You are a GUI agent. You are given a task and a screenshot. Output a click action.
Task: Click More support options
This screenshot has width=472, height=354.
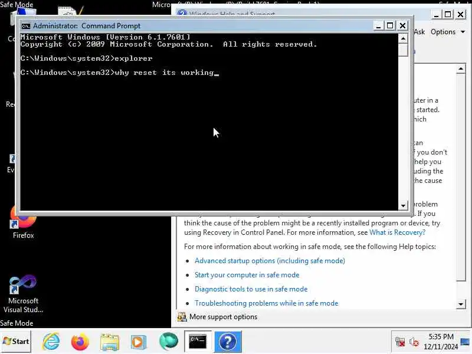(224, 317)
